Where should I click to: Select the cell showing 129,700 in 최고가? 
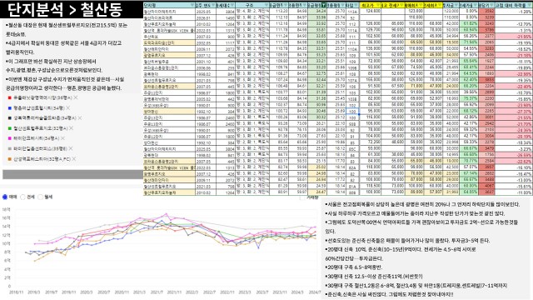[370, 30]
